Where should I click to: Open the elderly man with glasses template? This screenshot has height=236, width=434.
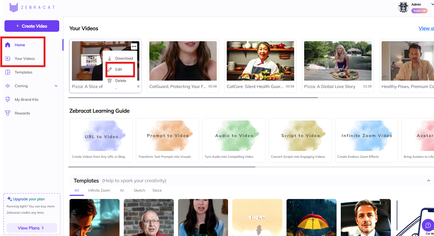pyautogui.click(x=149, y=217)
